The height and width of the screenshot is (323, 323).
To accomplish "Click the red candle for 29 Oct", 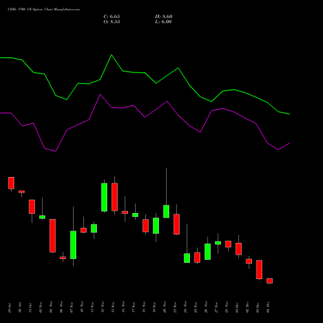I will point(11,183).
